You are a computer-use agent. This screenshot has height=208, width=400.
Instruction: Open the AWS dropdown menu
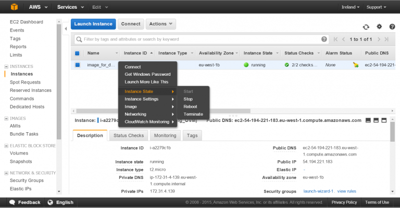point(38,7)
